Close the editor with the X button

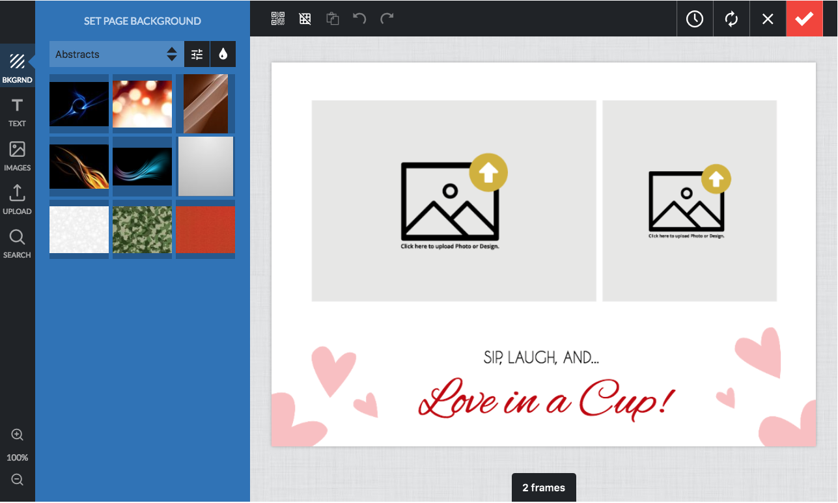(x=768, y=19)
